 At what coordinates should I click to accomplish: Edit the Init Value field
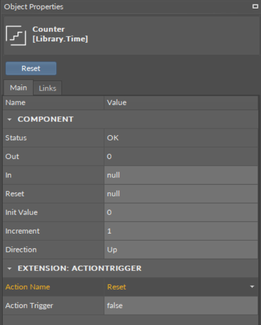point(181,212)
